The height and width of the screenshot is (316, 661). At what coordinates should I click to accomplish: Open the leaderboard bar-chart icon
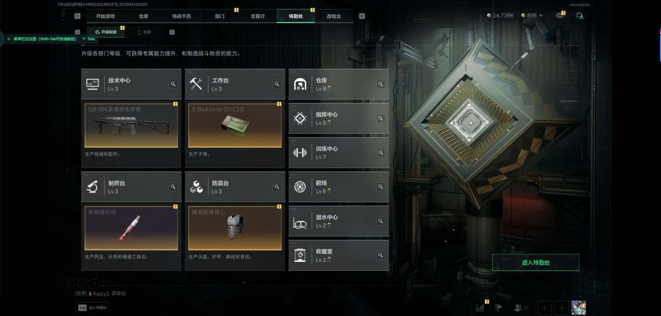pyautogui.click(x=480, y=308)
